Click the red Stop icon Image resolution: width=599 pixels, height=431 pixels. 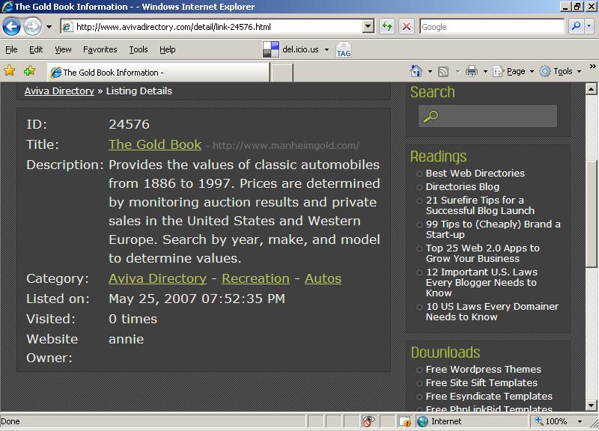[407, 27]
